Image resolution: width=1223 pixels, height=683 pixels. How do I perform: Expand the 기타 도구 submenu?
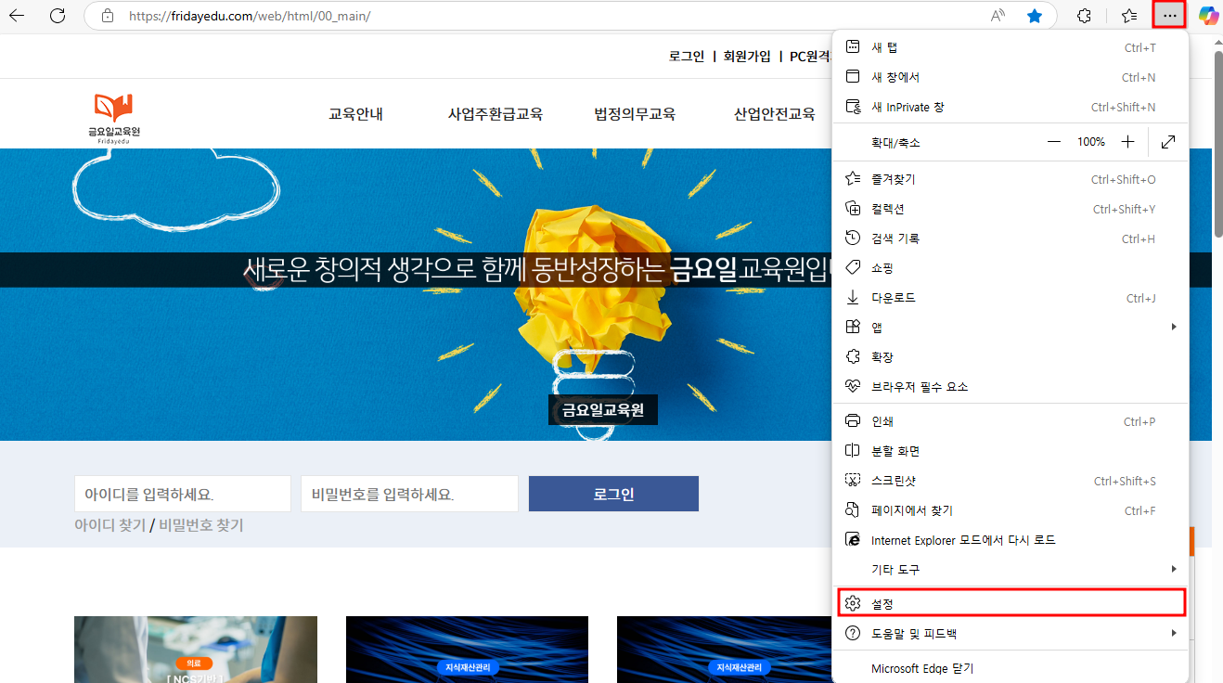pos(1011,569)
